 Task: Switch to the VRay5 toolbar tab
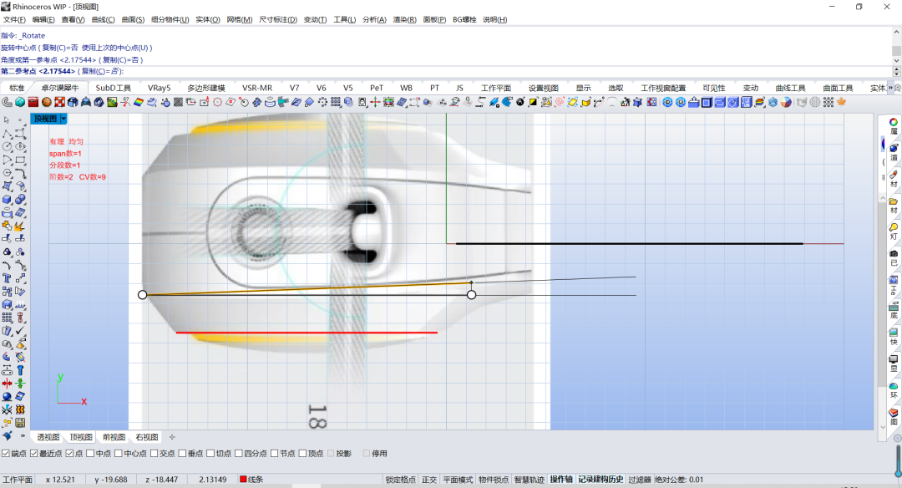pos(160,88)
